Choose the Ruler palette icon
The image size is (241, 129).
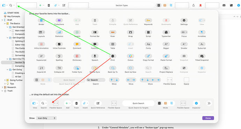[112, 32]
